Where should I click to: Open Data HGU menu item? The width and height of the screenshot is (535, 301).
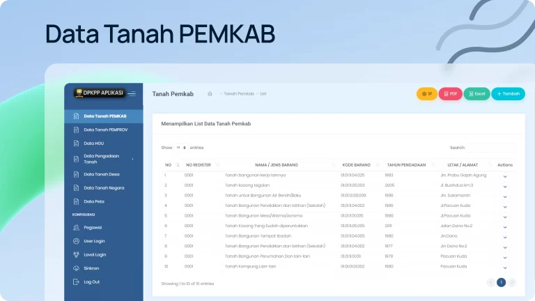(x=104, y=144)
